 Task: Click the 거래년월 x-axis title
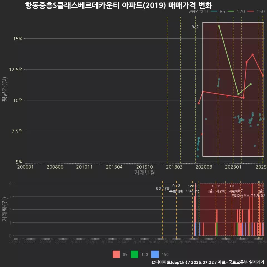pos(145,172)
